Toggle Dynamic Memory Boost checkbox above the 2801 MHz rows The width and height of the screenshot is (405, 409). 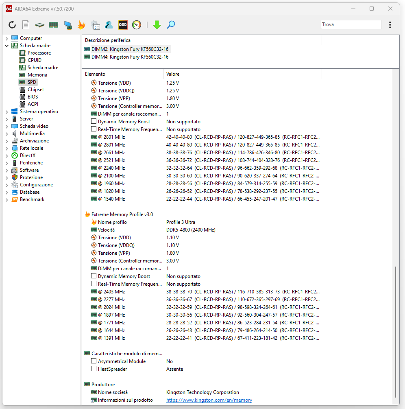click(94, 121)
